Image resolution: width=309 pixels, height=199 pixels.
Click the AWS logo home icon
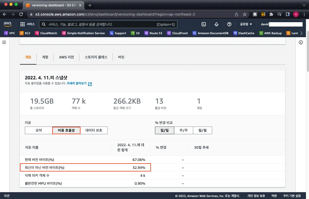coord(8,24)
